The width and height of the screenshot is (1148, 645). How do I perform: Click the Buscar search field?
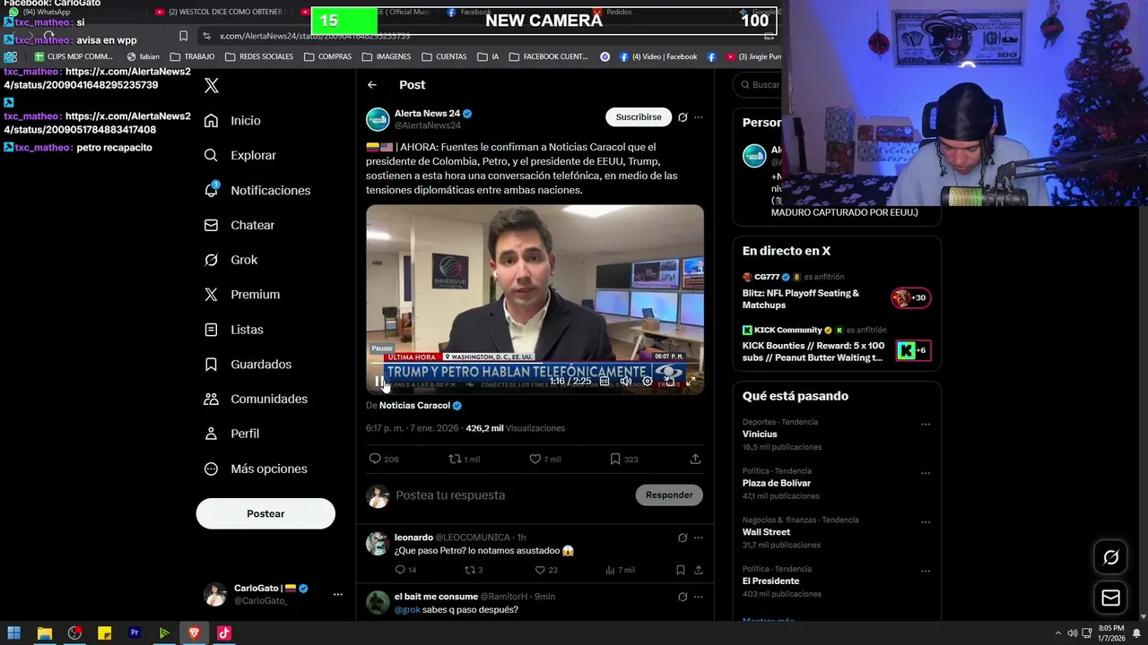(758, 85)
